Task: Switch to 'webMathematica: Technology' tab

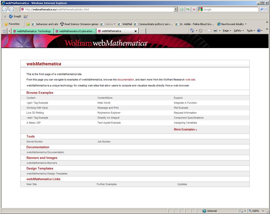Action: click(32, 31)
